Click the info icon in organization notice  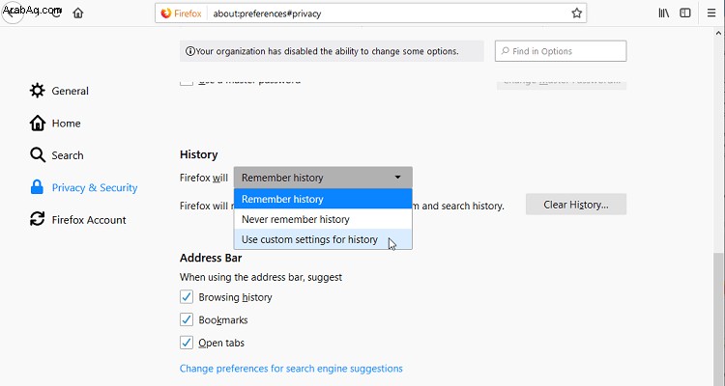pos(189,51)
